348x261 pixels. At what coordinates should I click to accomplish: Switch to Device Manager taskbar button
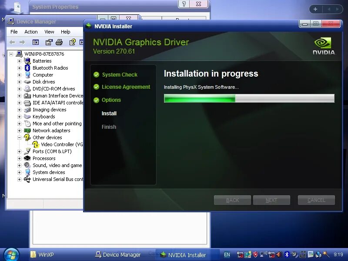click(118, 255)
